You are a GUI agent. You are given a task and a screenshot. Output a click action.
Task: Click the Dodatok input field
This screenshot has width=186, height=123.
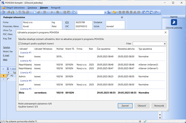tap(115, 22)
